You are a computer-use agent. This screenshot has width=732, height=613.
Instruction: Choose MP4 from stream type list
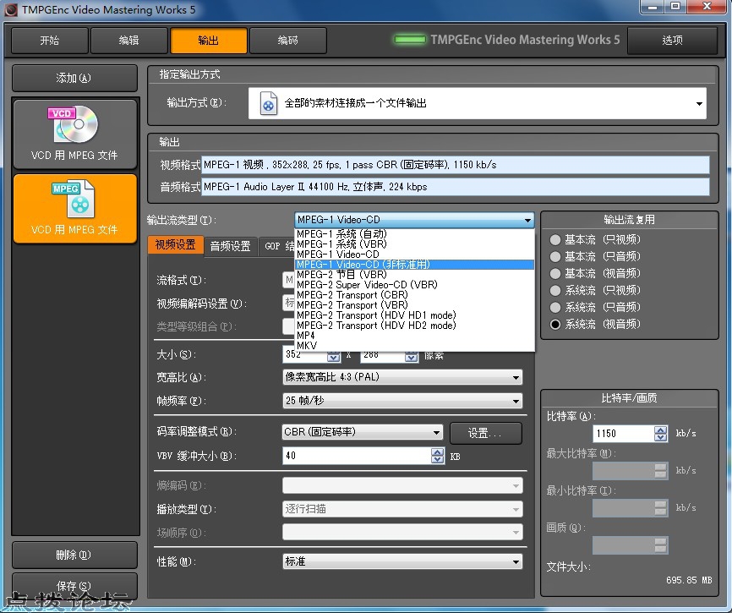pyautogui.click(x=414, y=336)
